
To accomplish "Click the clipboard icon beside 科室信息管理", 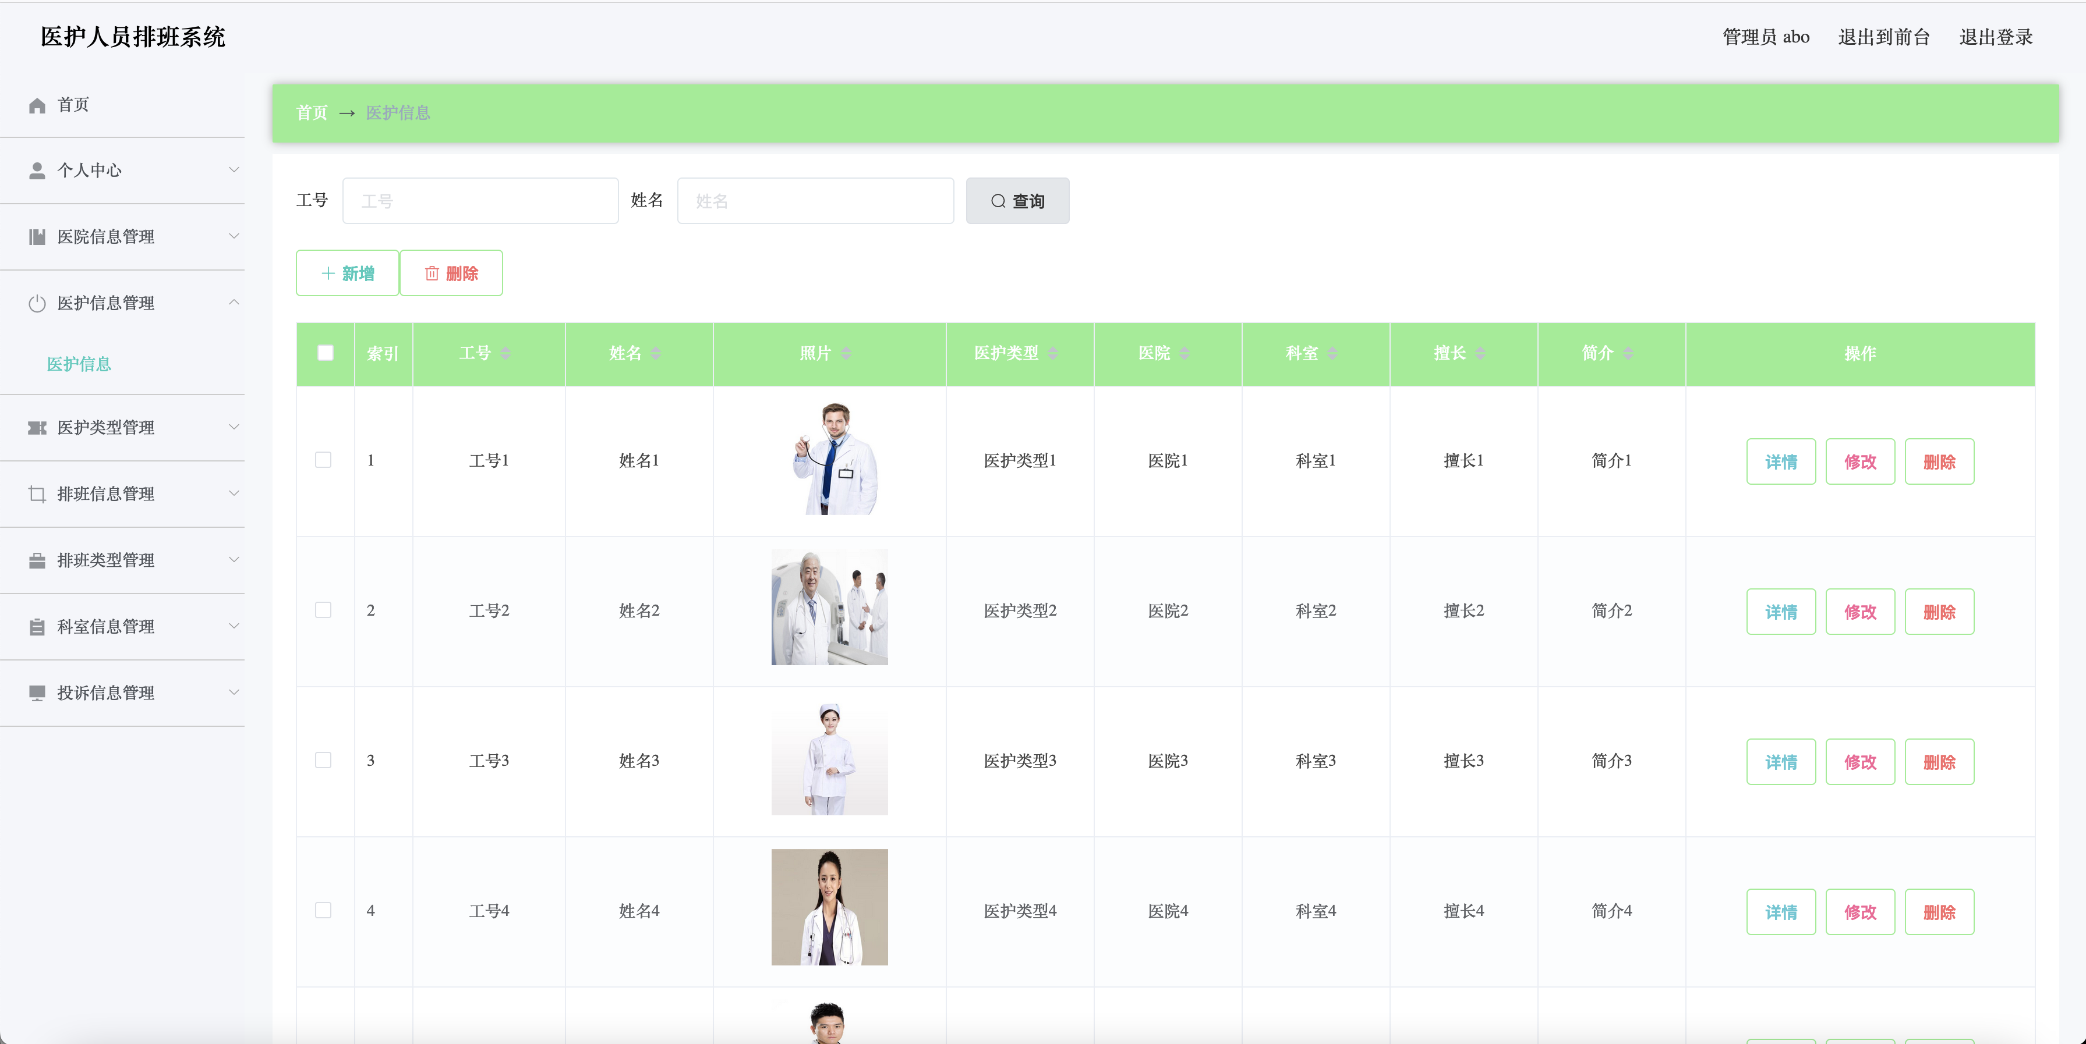I will click(37, 626).
